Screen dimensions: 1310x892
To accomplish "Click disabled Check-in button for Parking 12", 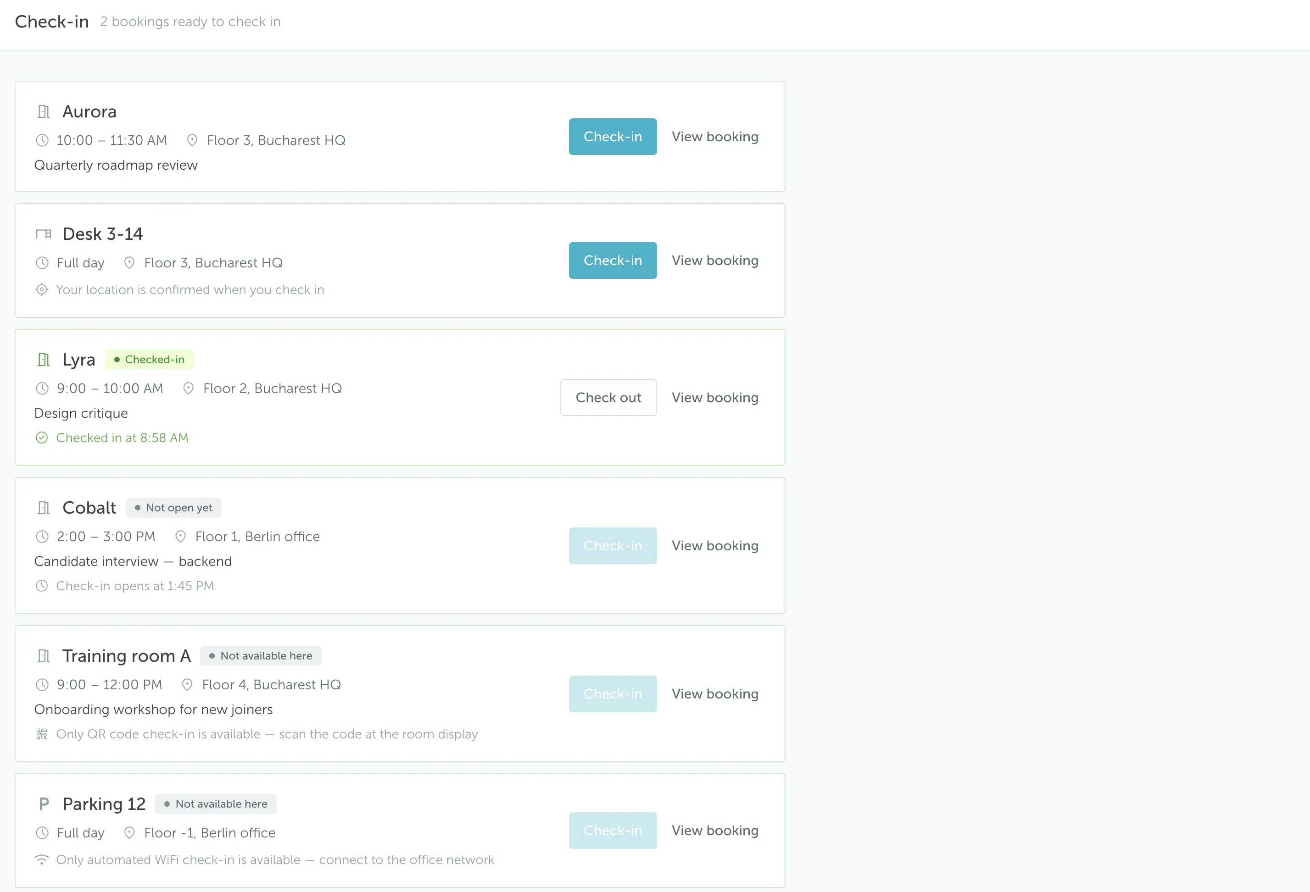I will 613,831.
